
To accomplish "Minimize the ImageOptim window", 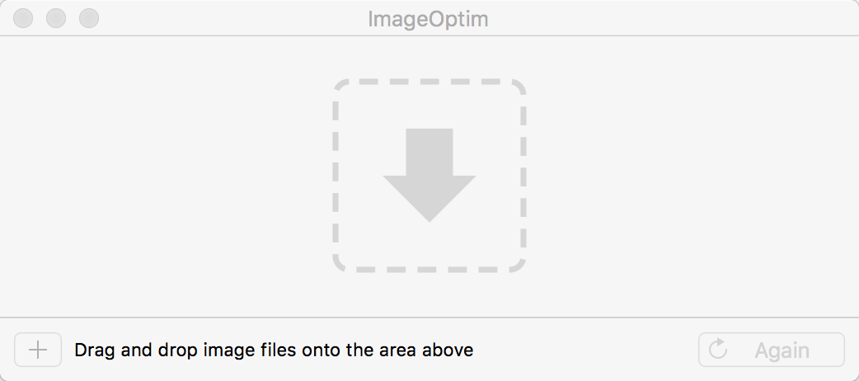I will [x=57, y=18].
